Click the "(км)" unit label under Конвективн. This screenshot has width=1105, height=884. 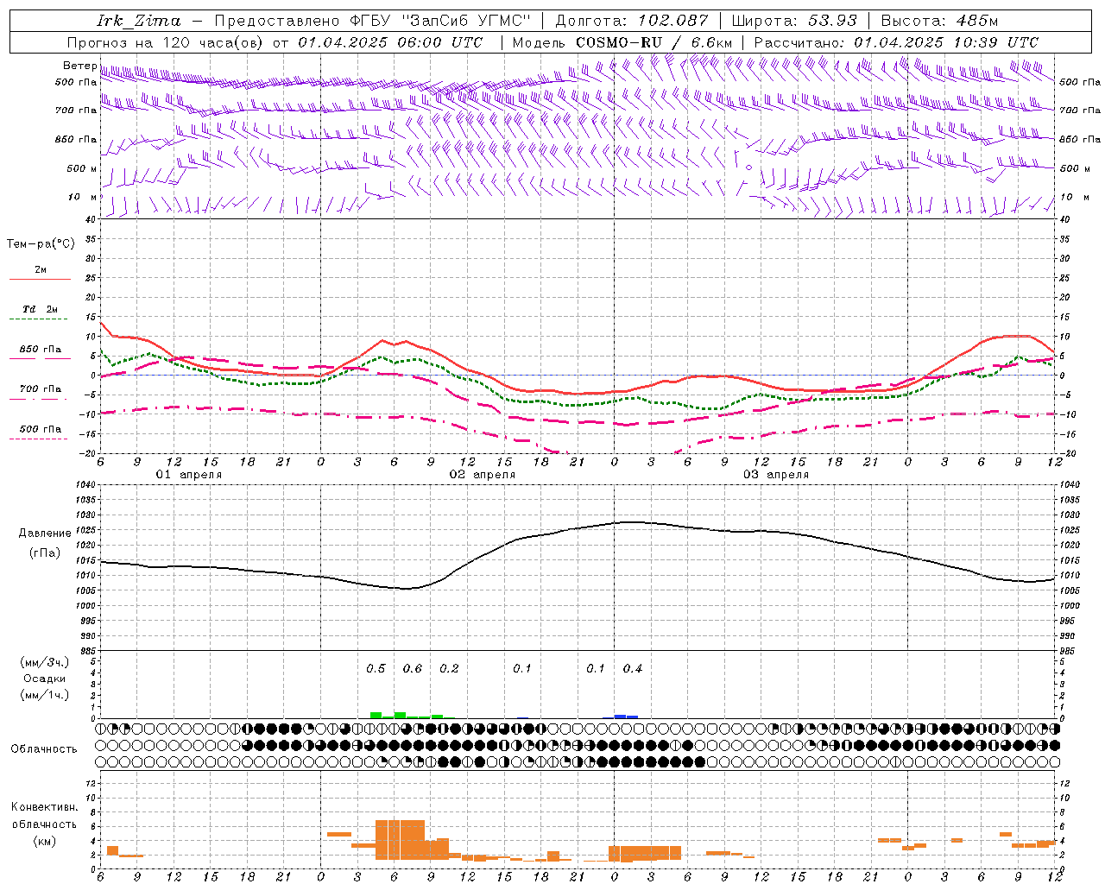pos(44,841)
